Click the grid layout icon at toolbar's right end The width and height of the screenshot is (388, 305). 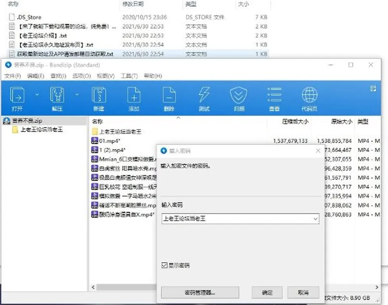pyautogui.click(x=373, y=88)
